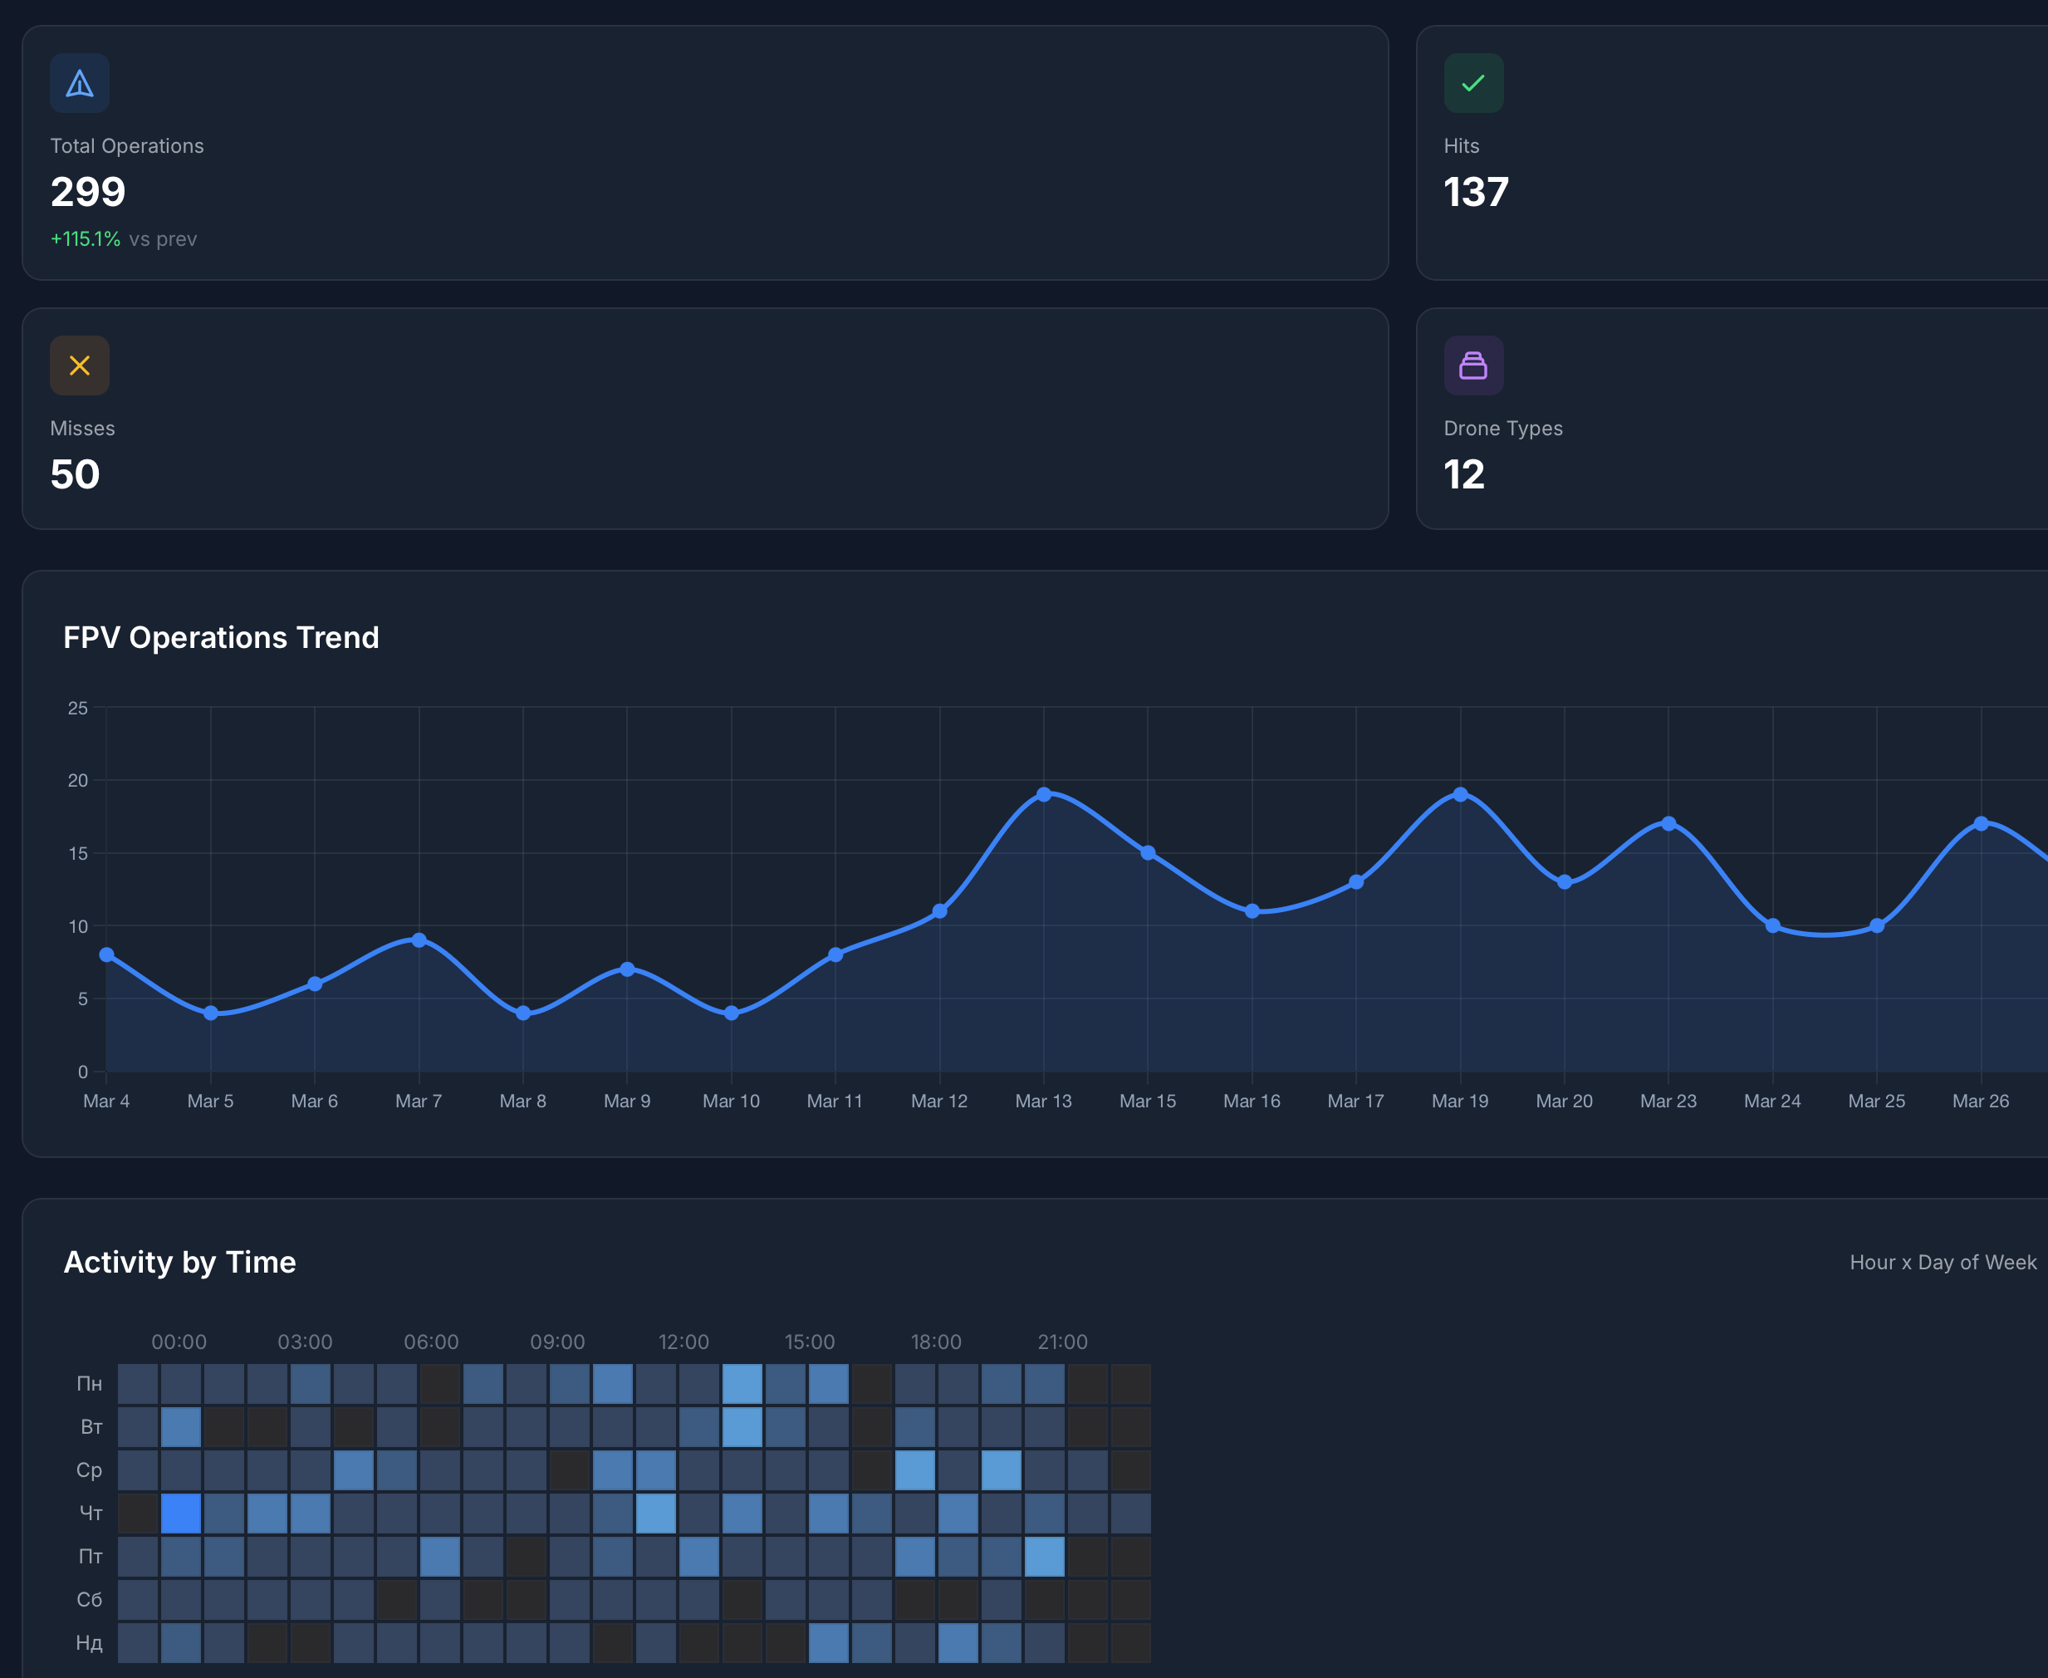The height and width of the screenshot is (1678, 2048).
Task: Click the 21:00 heatmap column label
Action: (x=1062, y=1342)
